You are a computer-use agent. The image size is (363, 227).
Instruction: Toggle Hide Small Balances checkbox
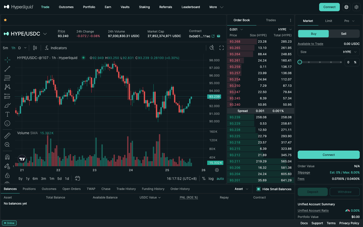258,189
